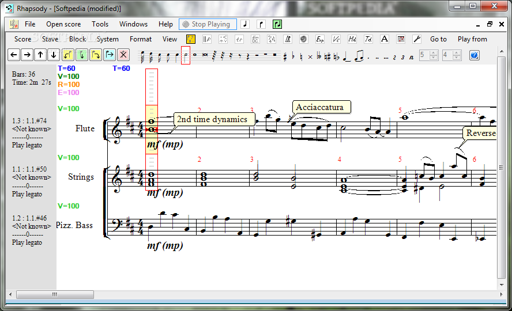Click the pink delete note X button
This screenshot has width=512, height=311.
pos(123,55)
